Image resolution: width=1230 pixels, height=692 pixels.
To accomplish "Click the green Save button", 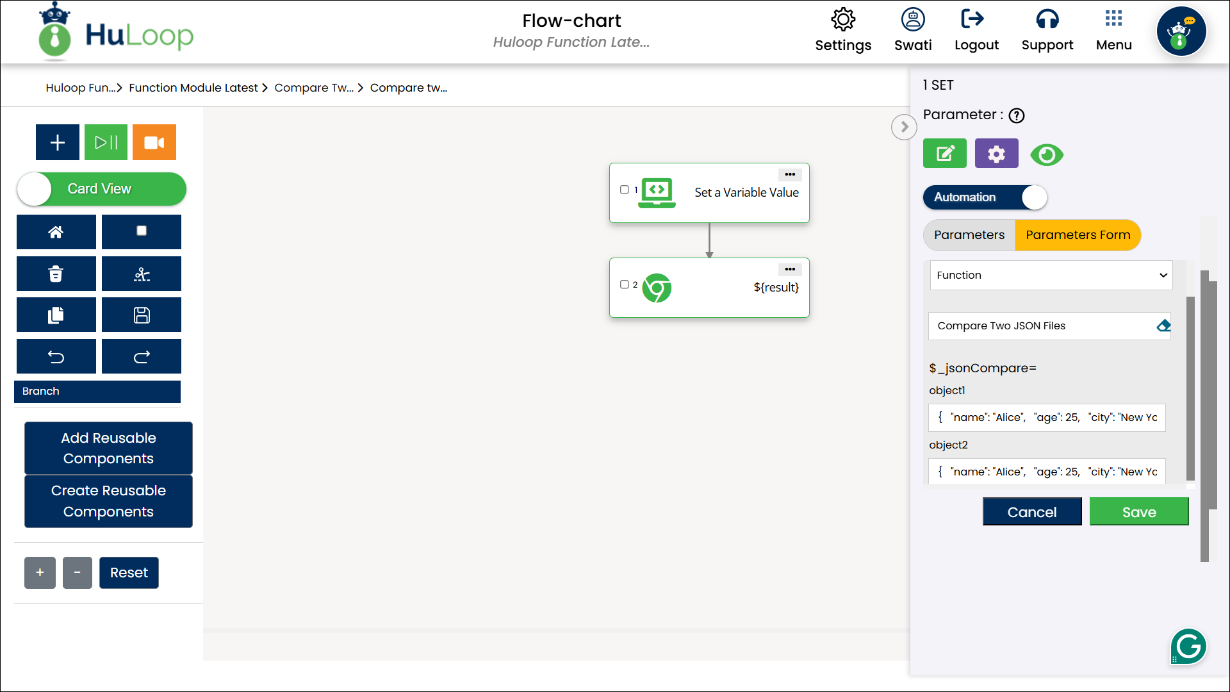I will [x=1139, y=512].
